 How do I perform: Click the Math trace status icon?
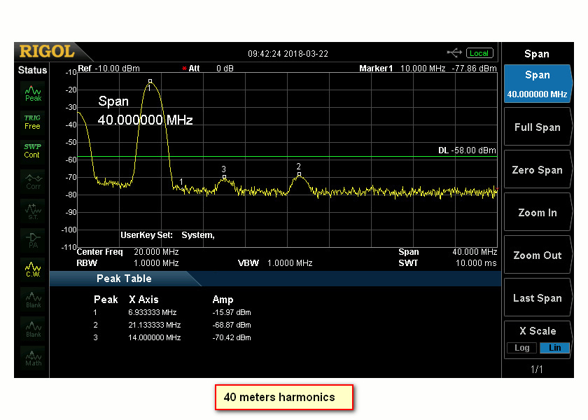point(33,358)
